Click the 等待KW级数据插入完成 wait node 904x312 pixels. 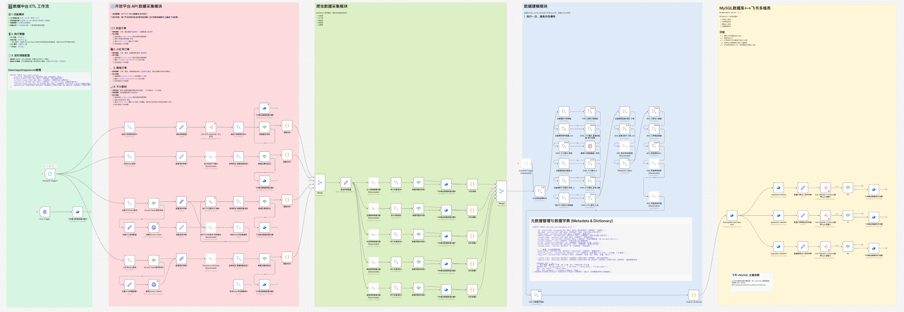[590, 146]
